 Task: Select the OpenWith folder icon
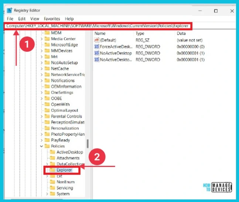[47, 104]
